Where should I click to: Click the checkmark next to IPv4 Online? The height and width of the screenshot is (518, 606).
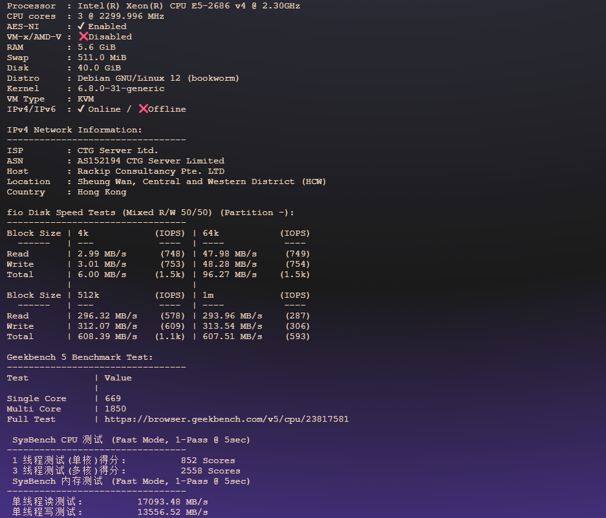[x=81, y=109]
